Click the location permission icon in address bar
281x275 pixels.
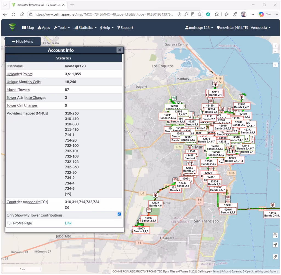point(179,14)
